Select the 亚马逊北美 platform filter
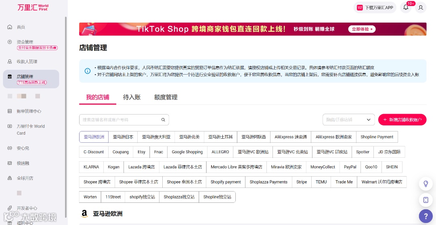The width and height of the screenshot is (436, 225). tap(189, 137)
